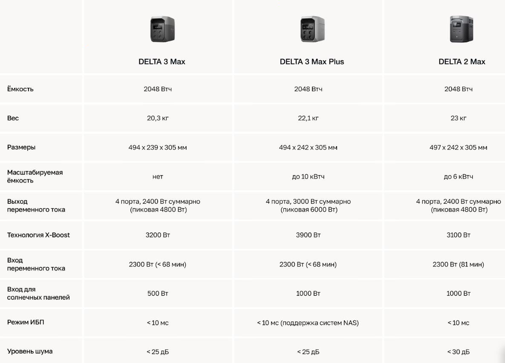
Task: Click the DELTA 3 Max Plus product image
Action: [x=312, y=29]
